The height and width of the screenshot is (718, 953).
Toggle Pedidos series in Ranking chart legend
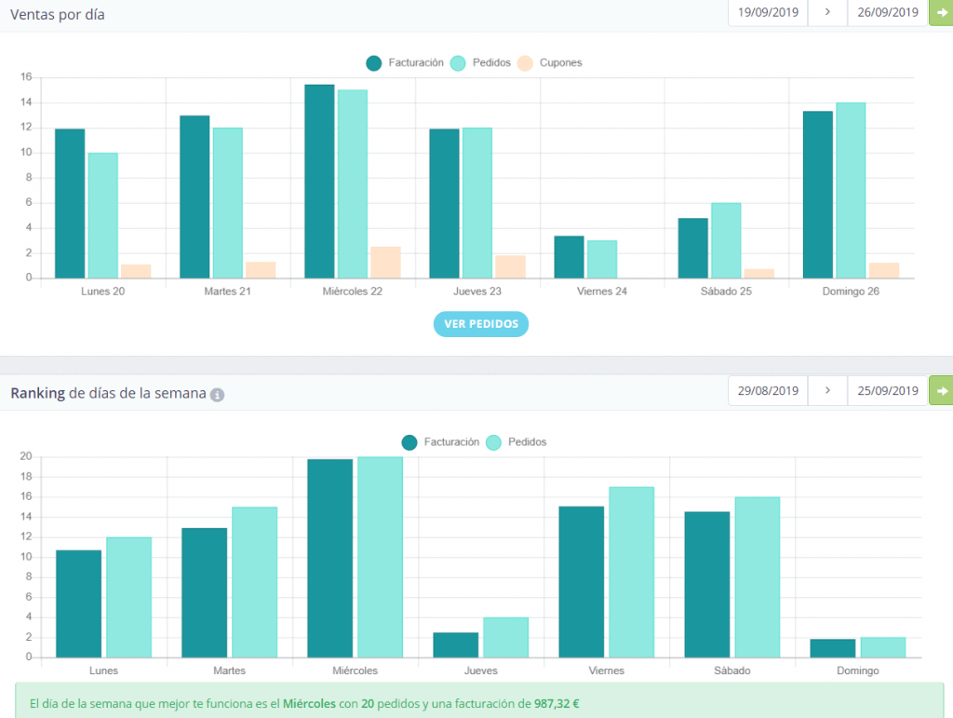tap(517, 442)
